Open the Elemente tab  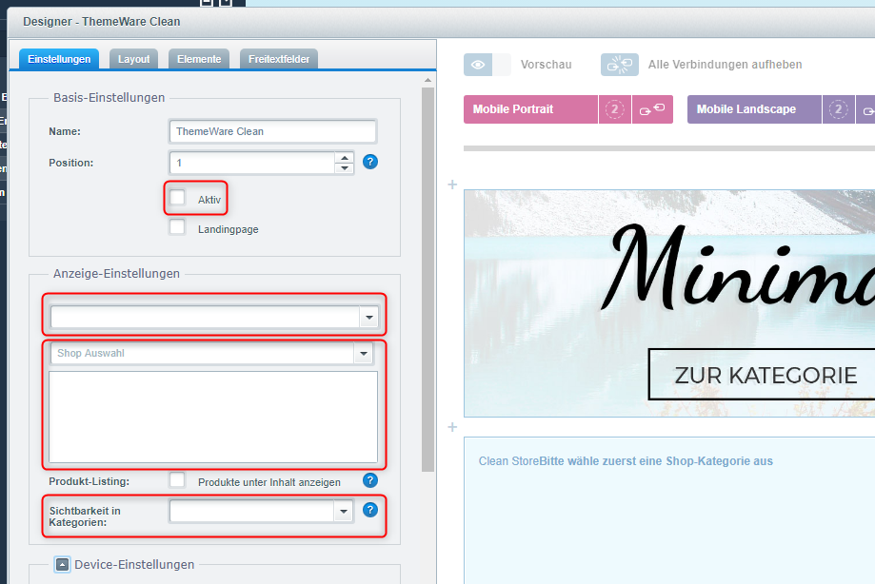pyautogui.click(x=198, y=58)
